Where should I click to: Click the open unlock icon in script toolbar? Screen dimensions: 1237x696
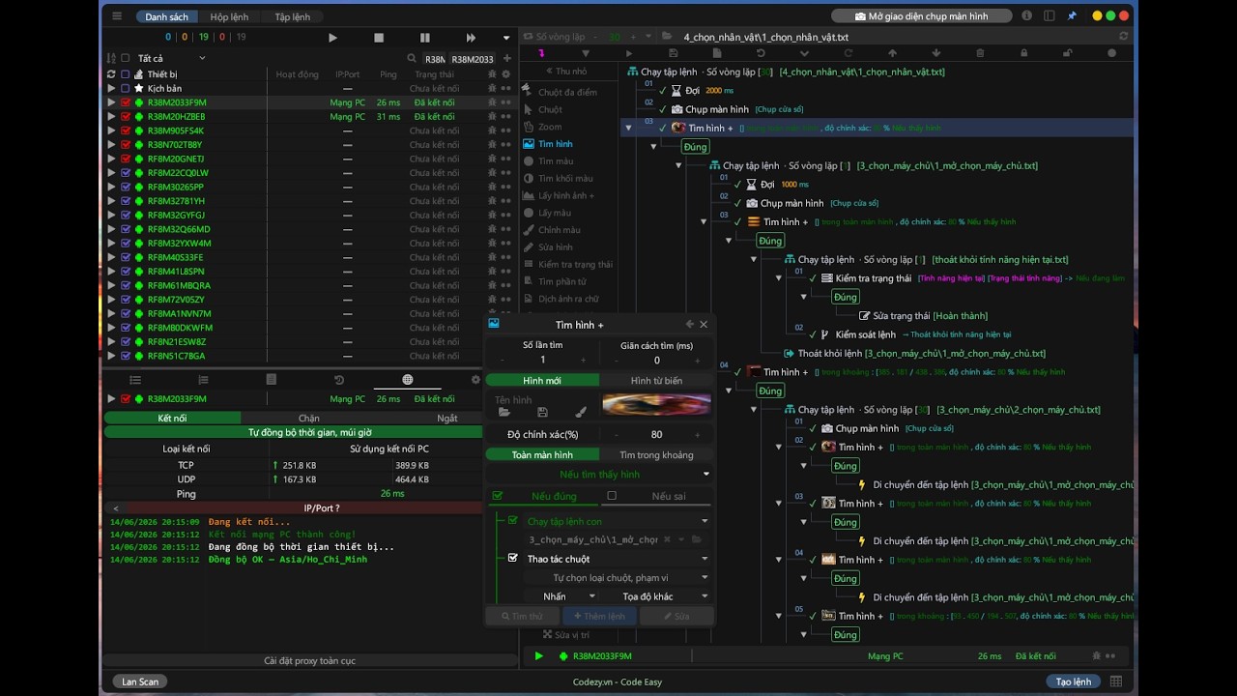pyautogui.click(x=1067, y=53)
